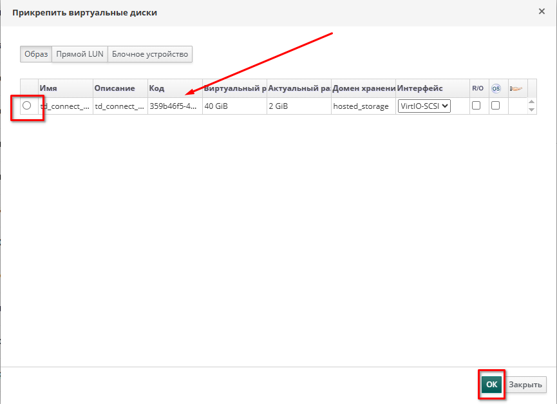Viewport: 557px width, 404px height.
Task: Click the Интерфейс column header
Action: tap(431, 88)
